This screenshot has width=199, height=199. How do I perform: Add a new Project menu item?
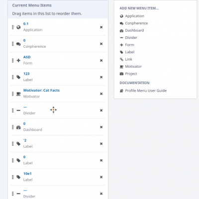131,74
